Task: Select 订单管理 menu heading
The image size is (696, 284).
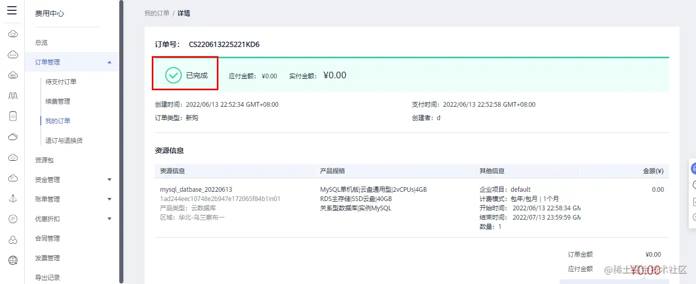Action: (x=48, y=62)
